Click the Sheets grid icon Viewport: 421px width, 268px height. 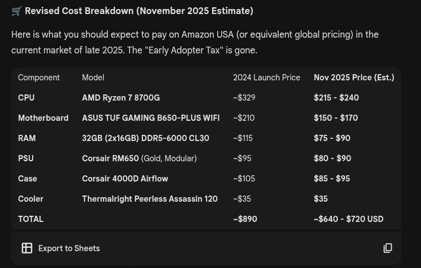tap(27, 248)
